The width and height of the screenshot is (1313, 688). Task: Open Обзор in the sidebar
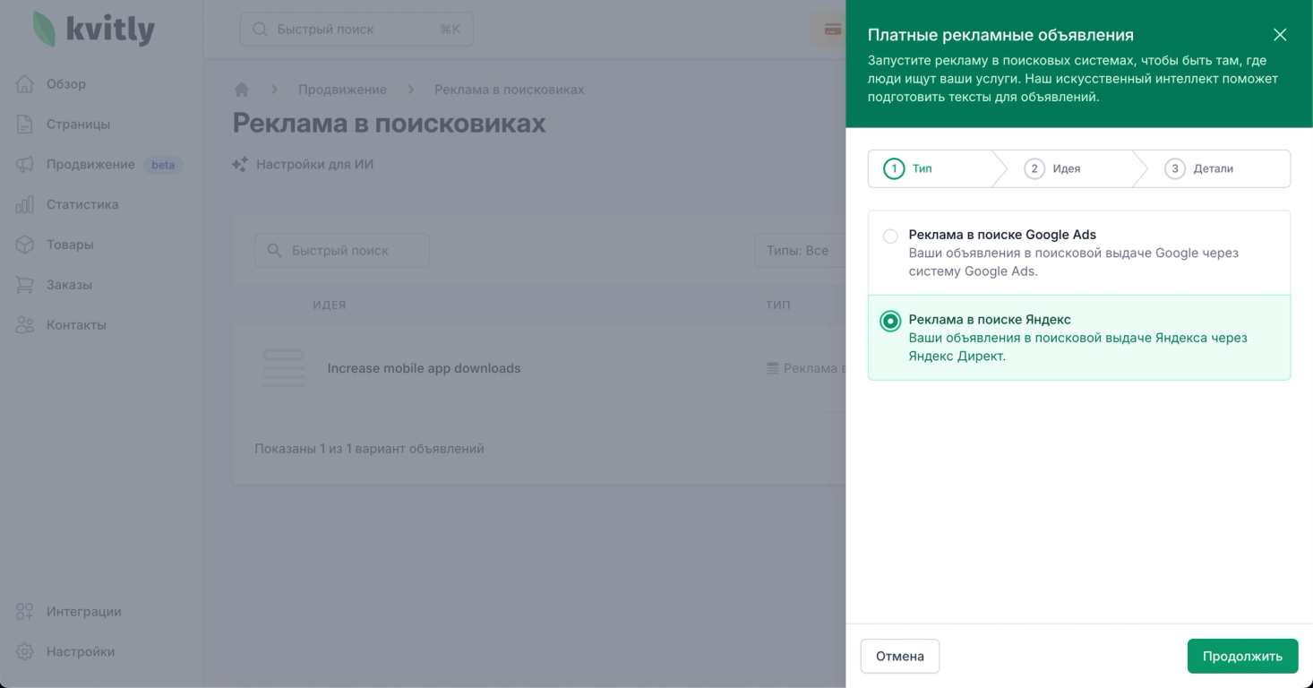click(x=66, y=84)
